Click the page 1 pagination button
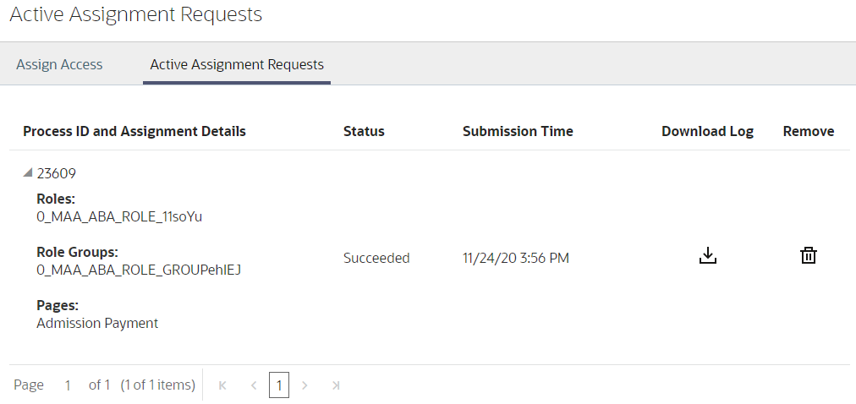The image size is (856, 404). click(279, 385)
